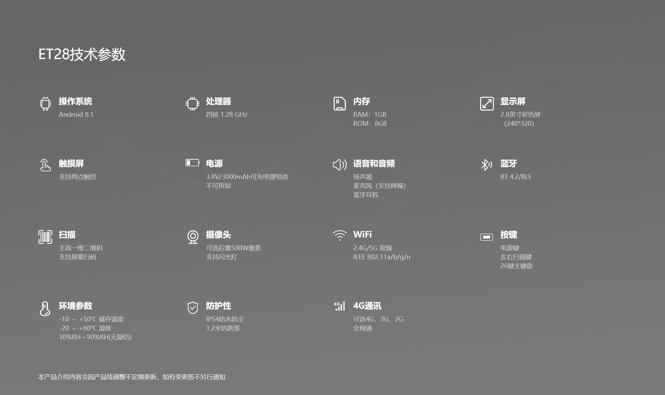This screenshot has width=665, height=395.
Task: Click the 26键主键盘 line
Action: (516, 266)
